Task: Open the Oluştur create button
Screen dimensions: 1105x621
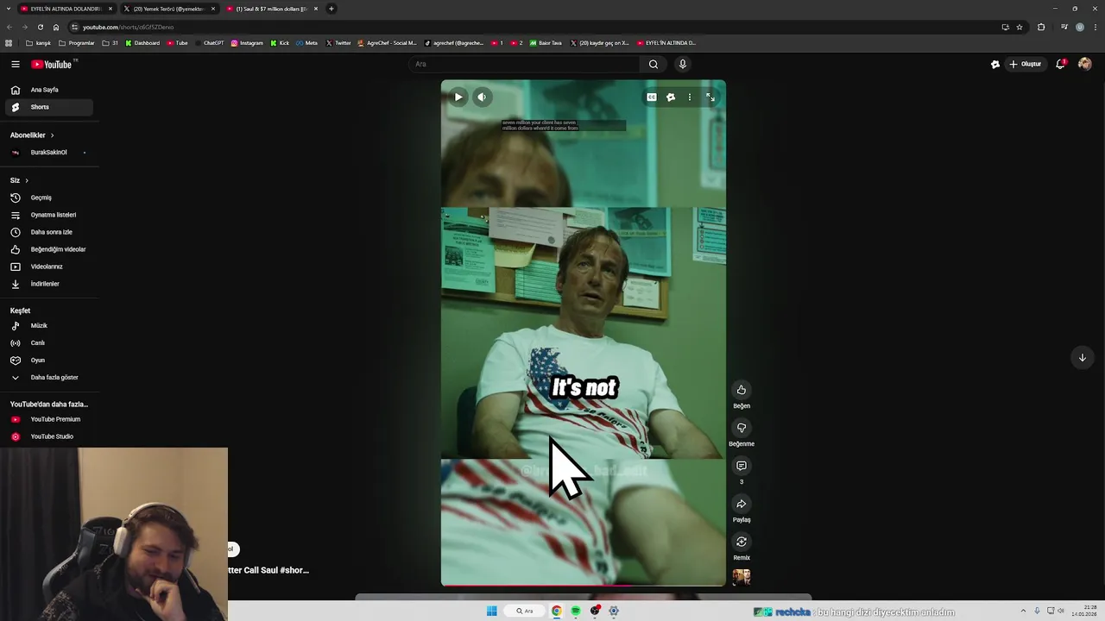Action: (1026, 64)
